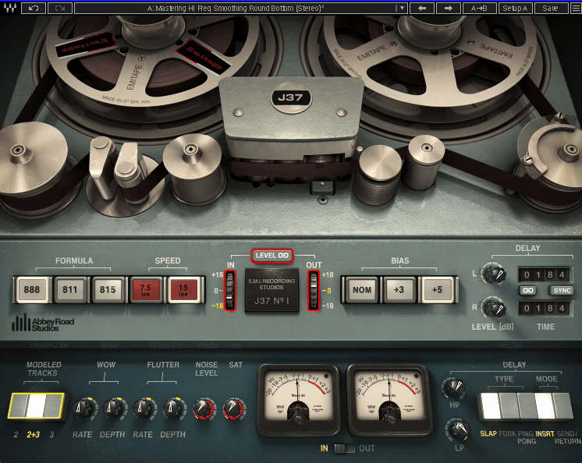582x463 pixels.
Task: Select SLAP delay type
Action: pyautogui.click(x=489, y=407)
